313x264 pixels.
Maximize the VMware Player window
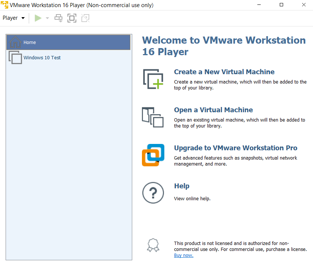pyautogui.click(x=282, y=5)
